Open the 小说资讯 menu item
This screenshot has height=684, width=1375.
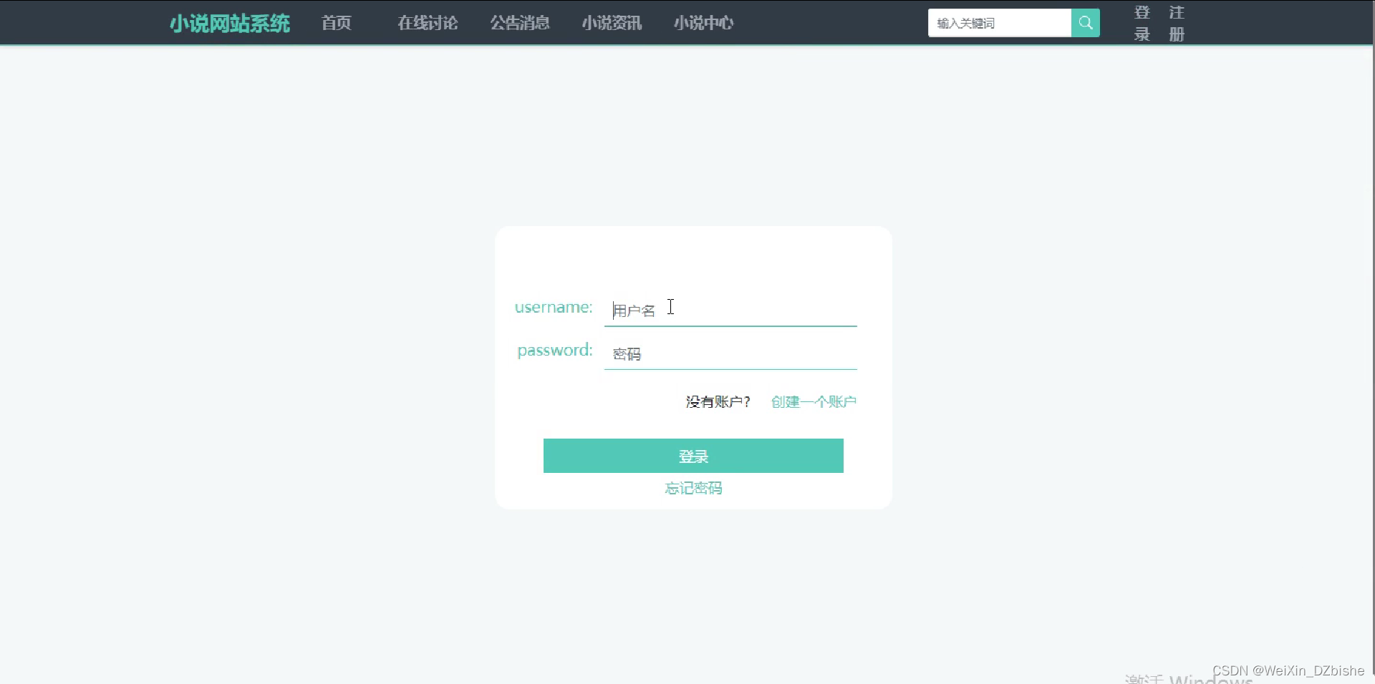(x=611, y=22)
